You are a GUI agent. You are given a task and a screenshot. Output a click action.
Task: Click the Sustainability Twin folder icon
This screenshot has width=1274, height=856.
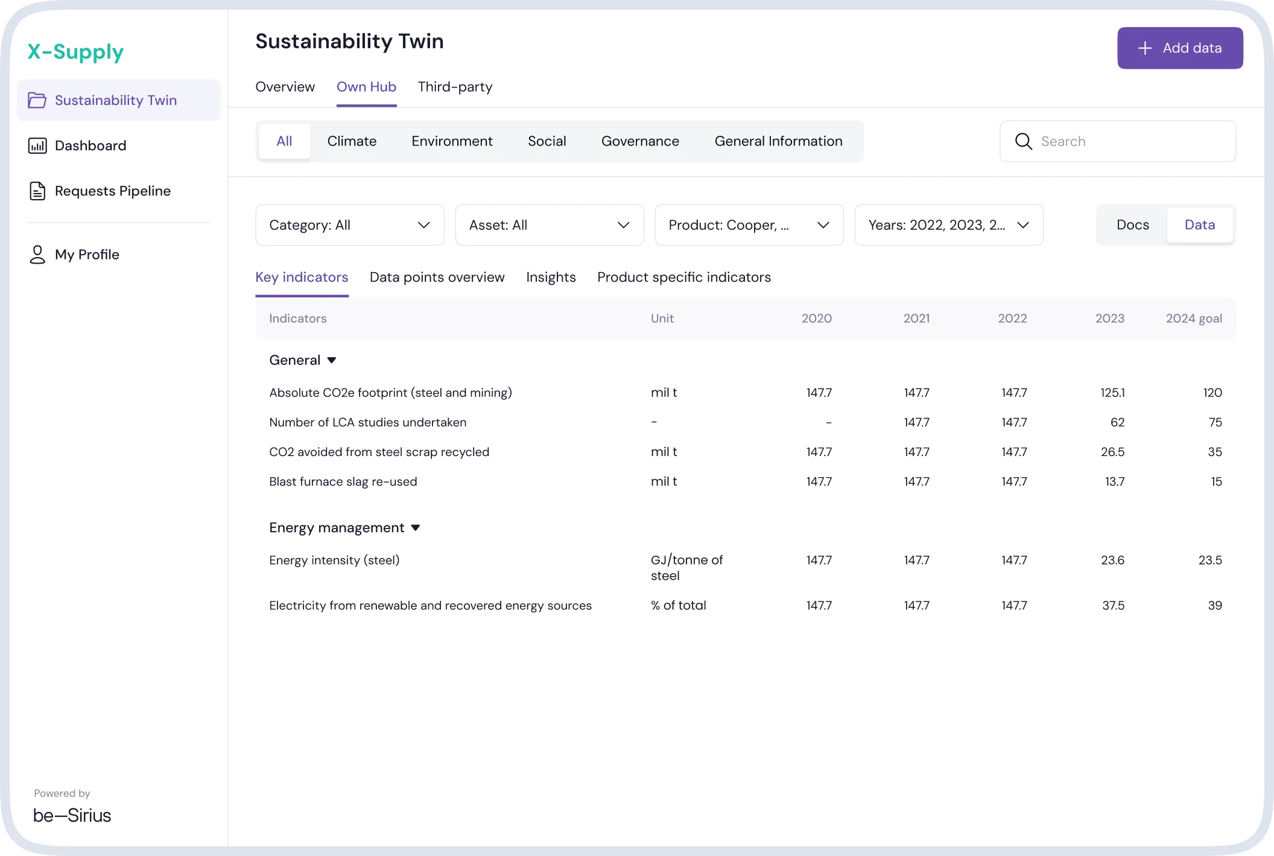pyautogui.click(x=37, y=100)
